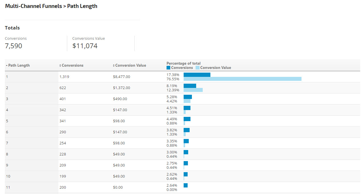This screenshot has height=194, width=361.
Task: Click the 17.38% conversions bar for path length 1
Action: [x=197, y=75]
